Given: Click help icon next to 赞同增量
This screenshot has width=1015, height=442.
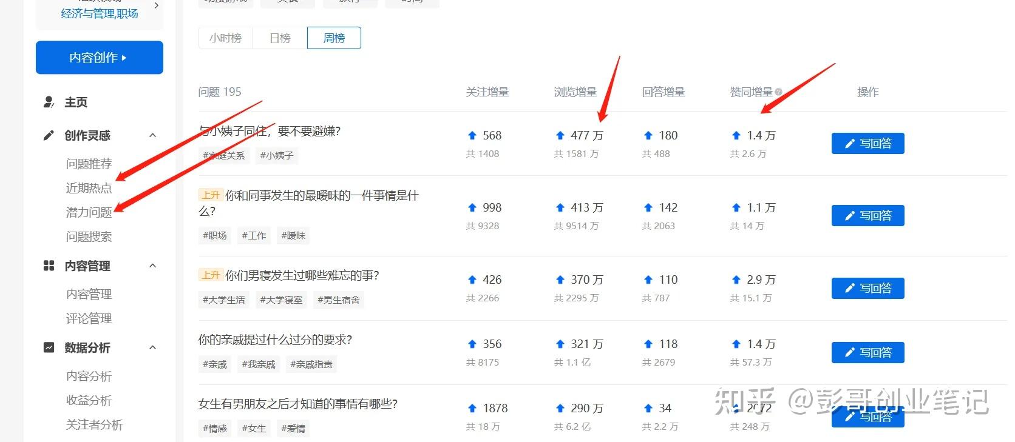Looking at the screenshot, I should click(x=779, y=92).
